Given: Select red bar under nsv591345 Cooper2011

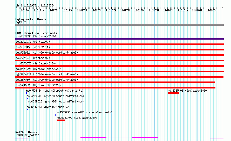Looking at the screenshot, I should (x=119, y=50).
